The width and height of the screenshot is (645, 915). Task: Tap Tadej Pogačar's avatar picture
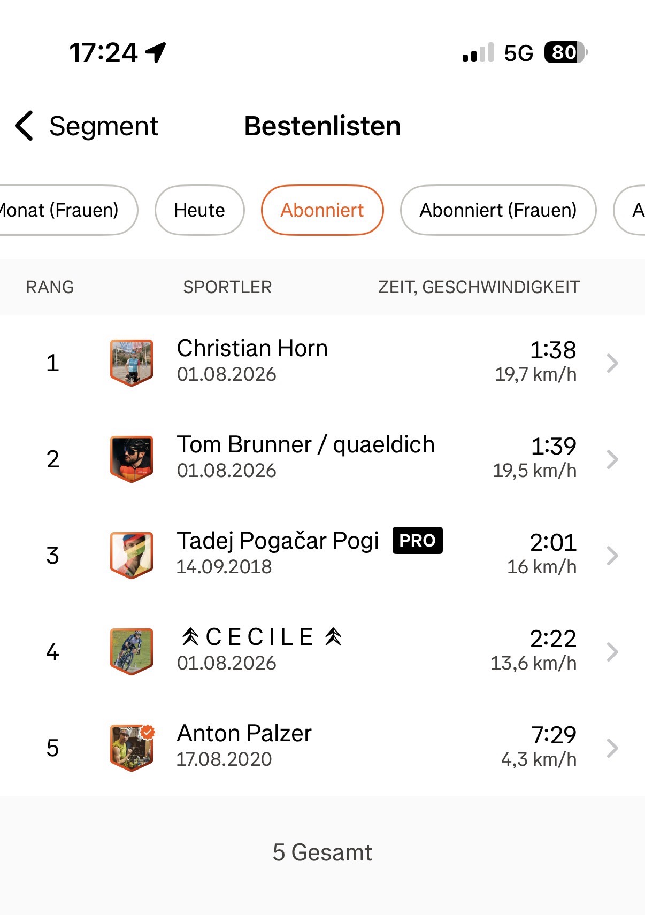coord(132,555)
